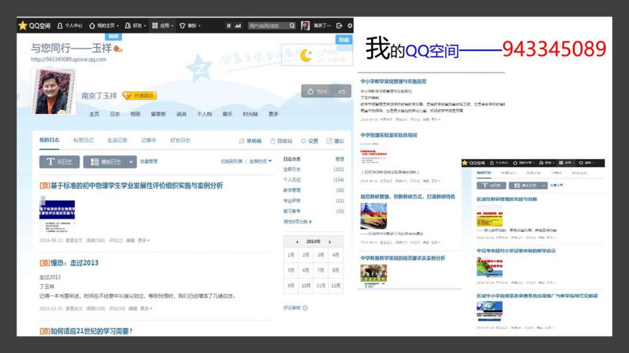Screen dimensions: 629x353
Task: Click the search magnifier icon
Action: tap(292, 26)
